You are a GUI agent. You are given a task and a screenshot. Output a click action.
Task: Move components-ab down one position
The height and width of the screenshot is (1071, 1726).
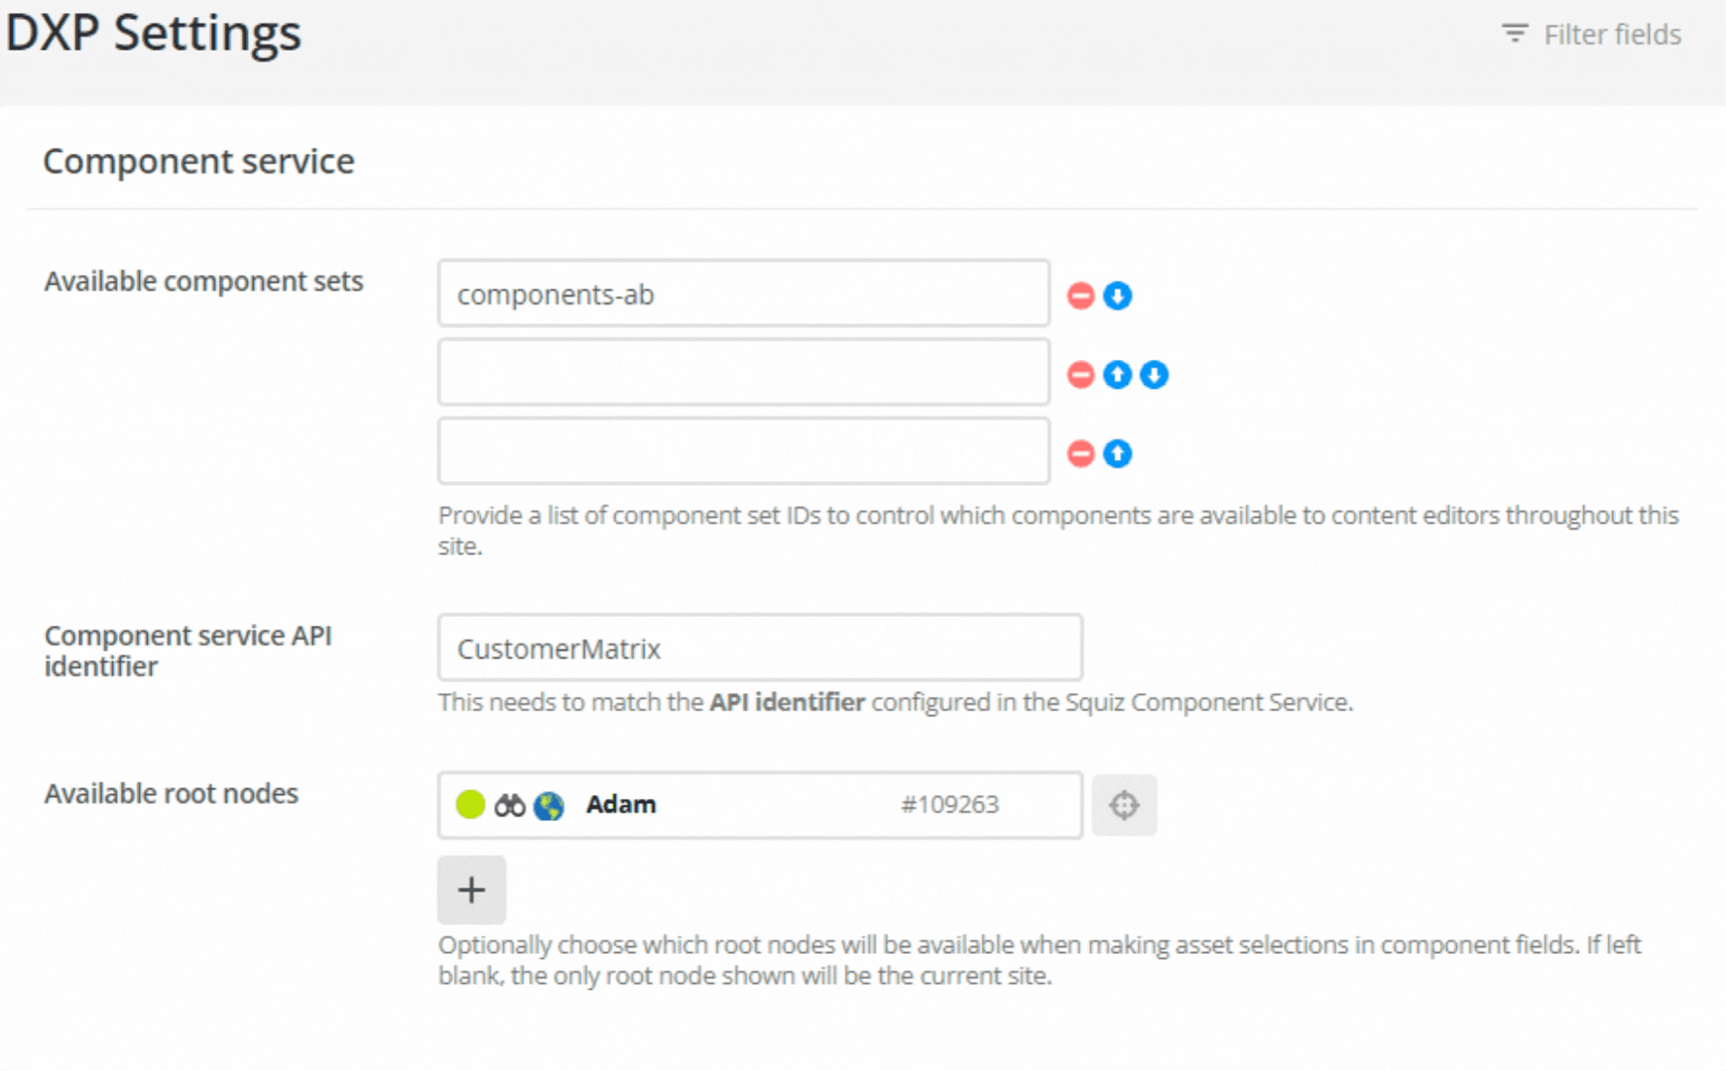pyautogui.click(x=1117, y=295)
